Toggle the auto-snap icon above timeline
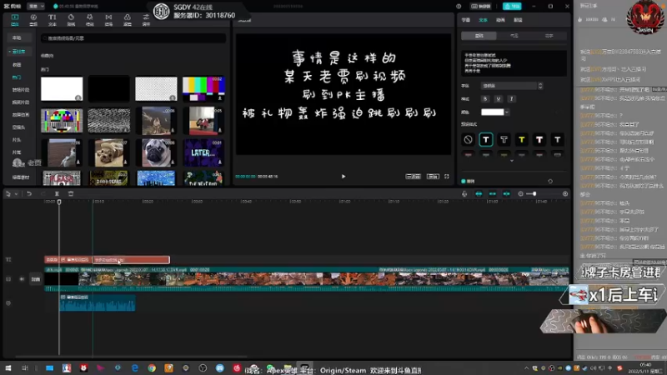The height and width of the screenshot is (375, 667). point(493,194)
